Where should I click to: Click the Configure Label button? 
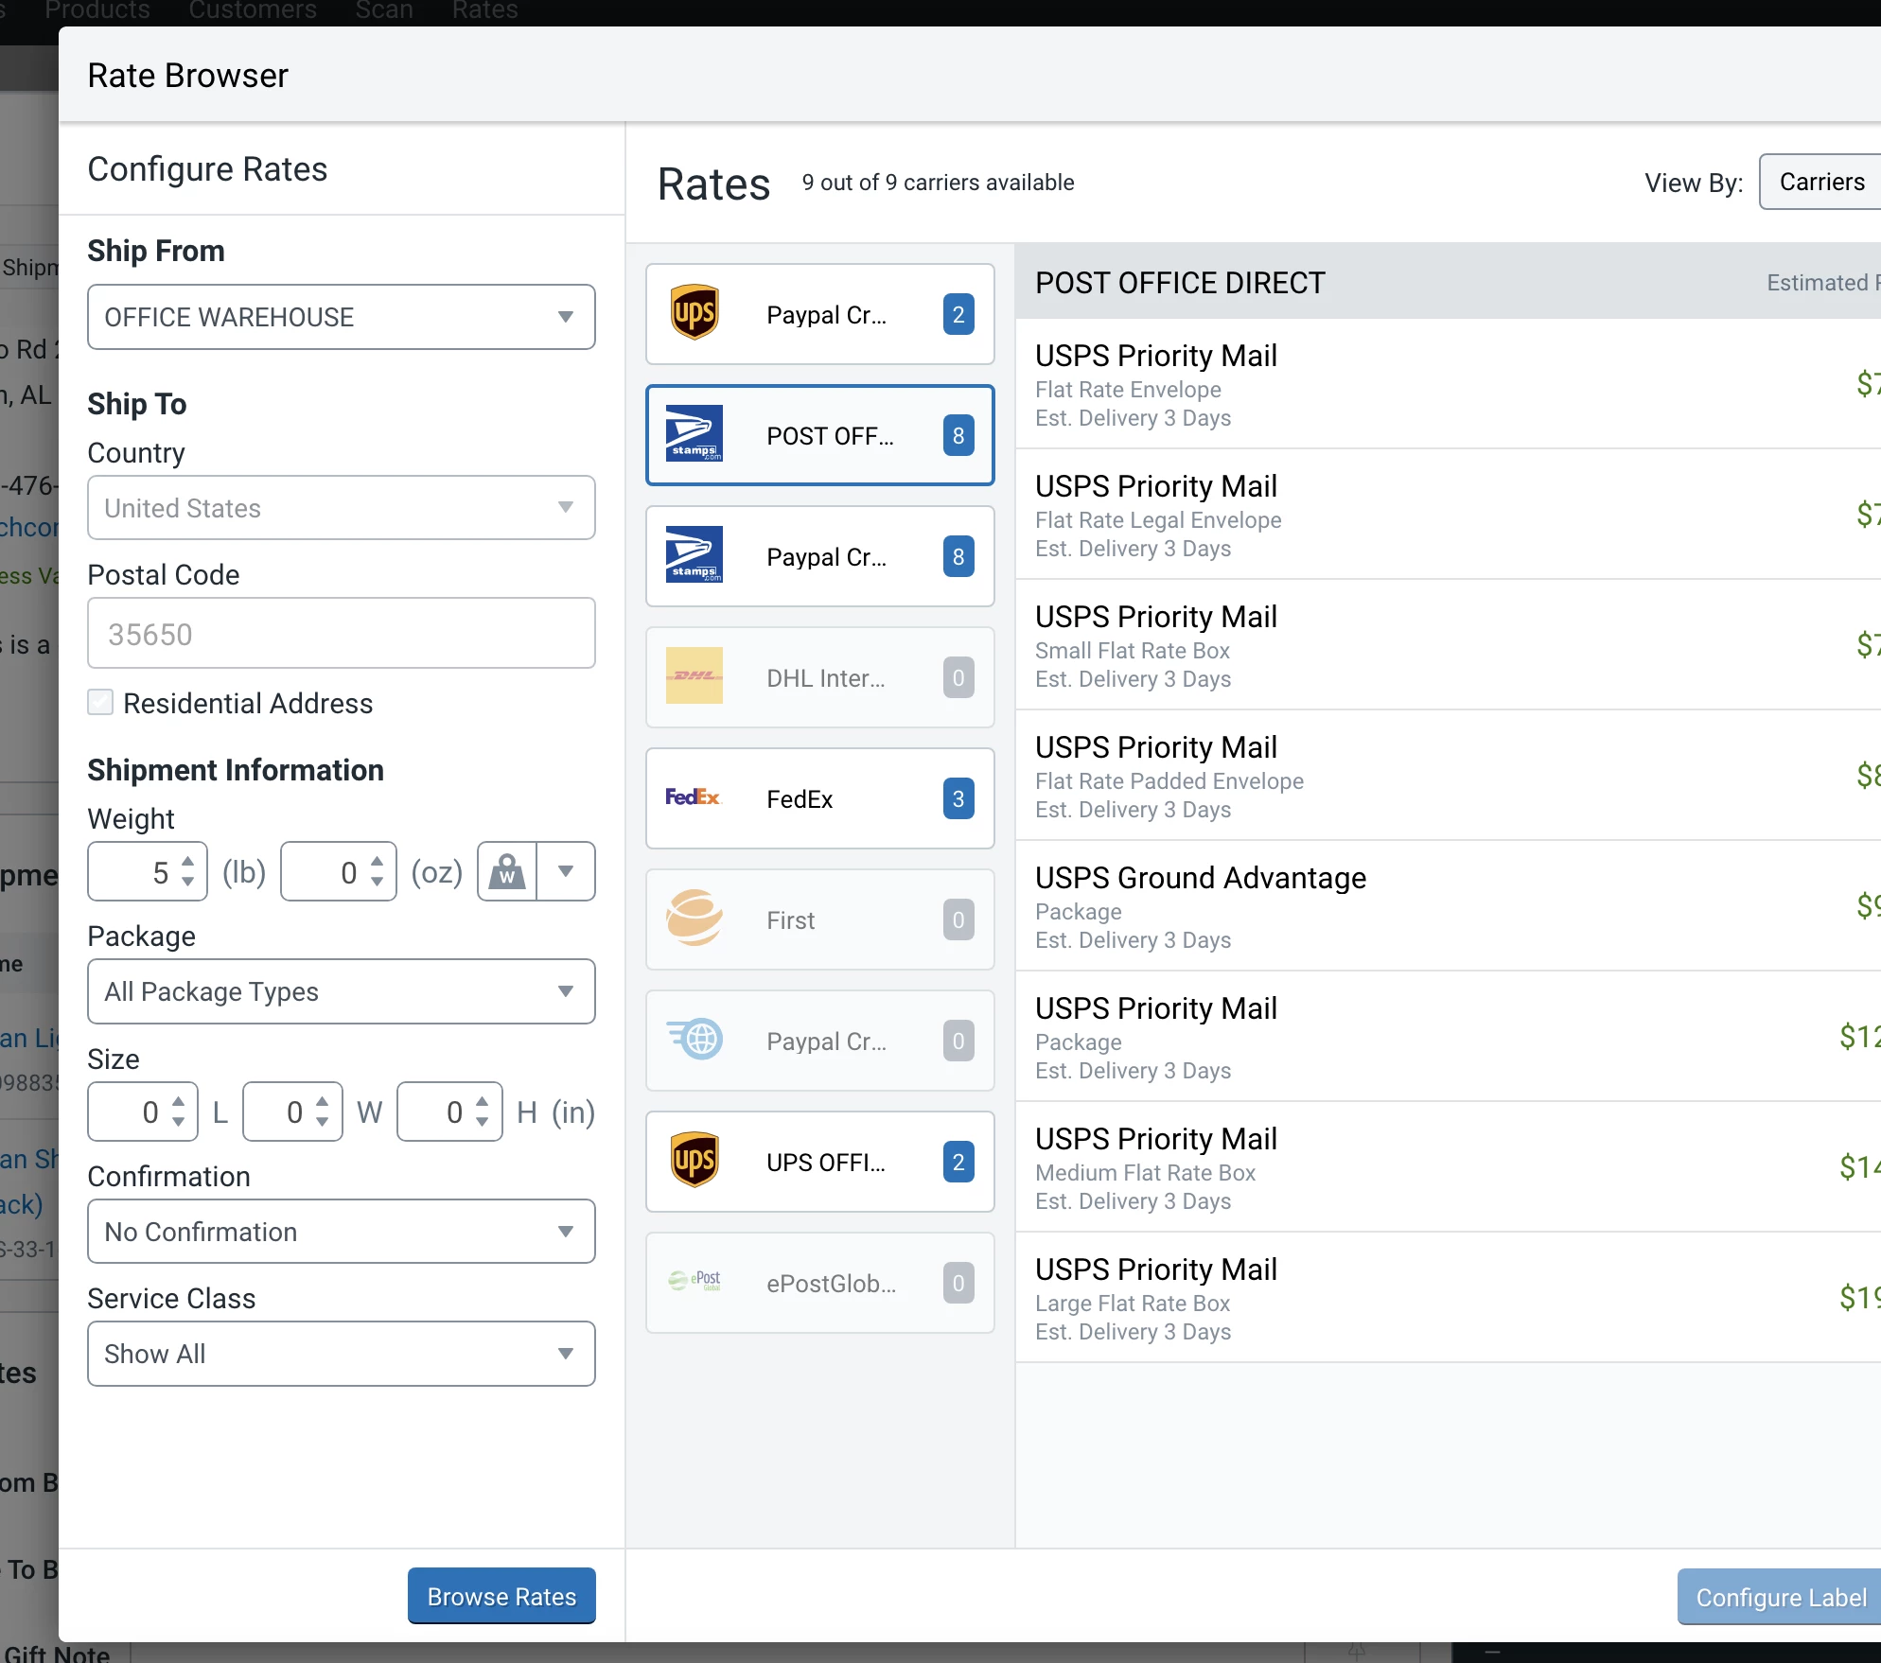pyautogui.click(x=1780, y=1597)
